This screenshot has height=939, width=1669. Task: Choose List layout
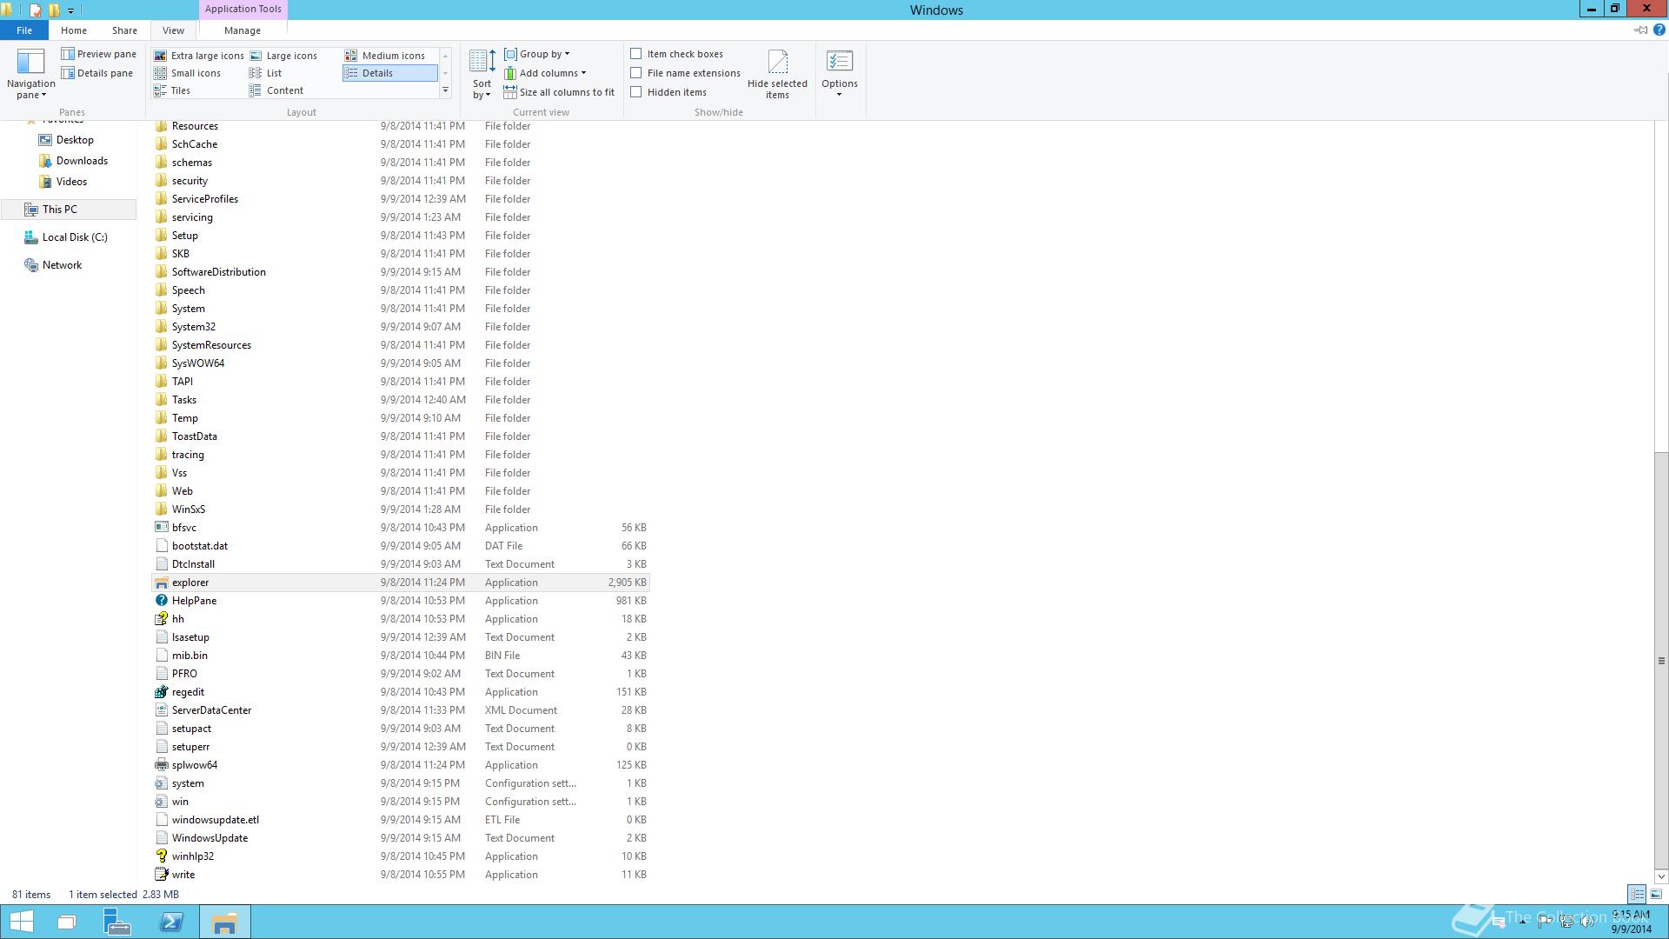pos(266,73)
